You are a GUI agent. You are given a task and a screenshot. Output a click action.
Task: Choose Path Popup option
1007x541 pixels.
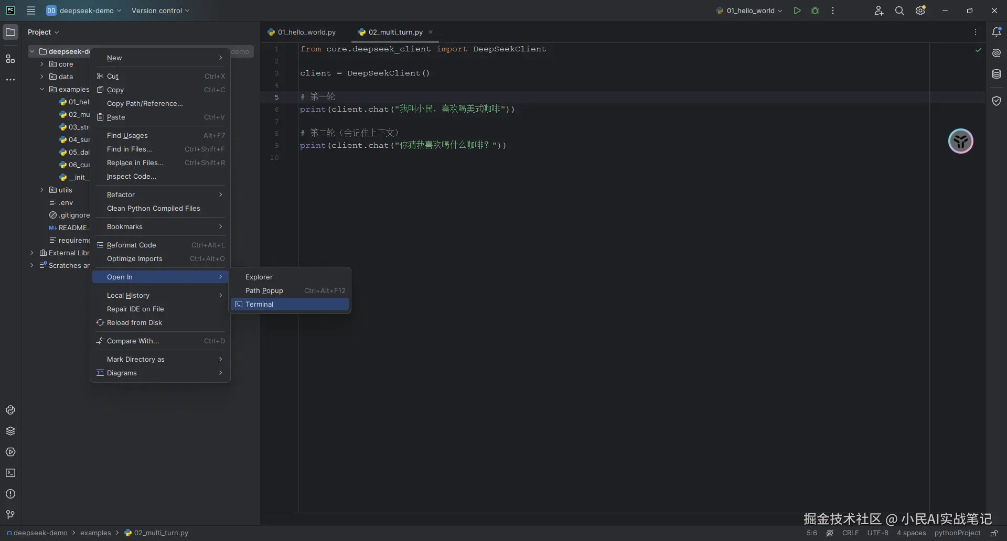290,290
